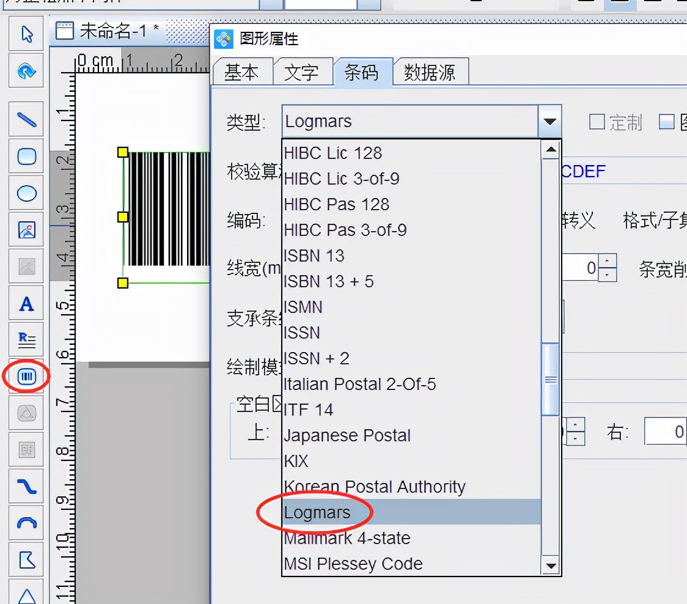
Task: Select the diagonal line drawing tool
Action: coord(26,119)
